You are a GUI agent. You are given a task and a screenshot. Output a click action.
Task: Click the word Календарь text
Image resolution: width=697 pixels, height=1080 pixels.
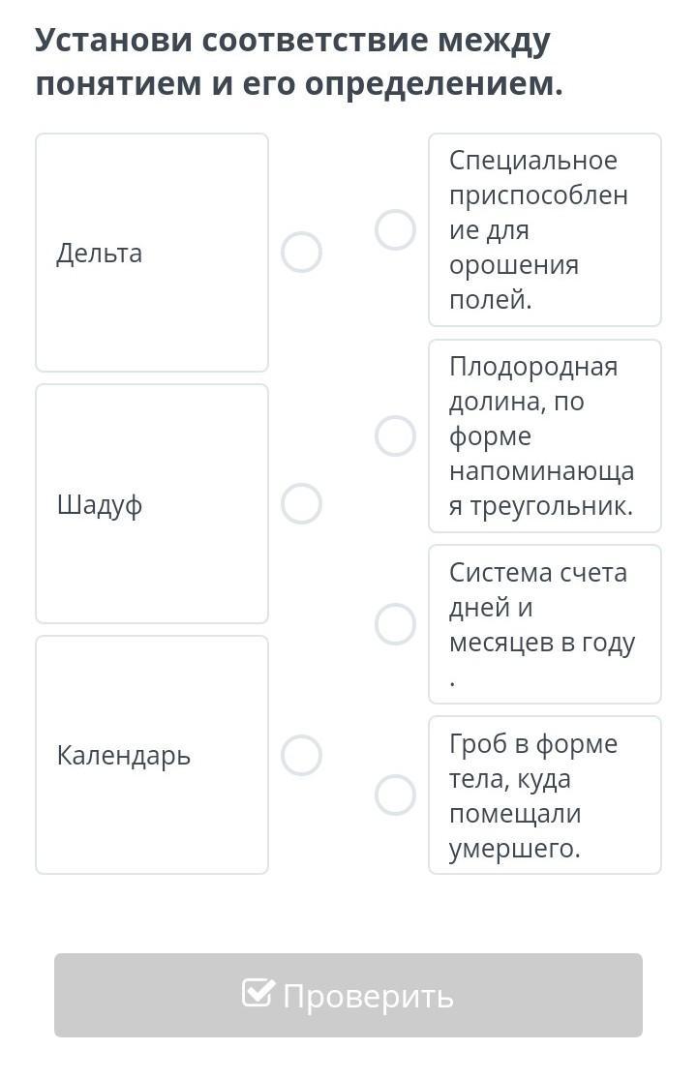click(x=124, y=756)
